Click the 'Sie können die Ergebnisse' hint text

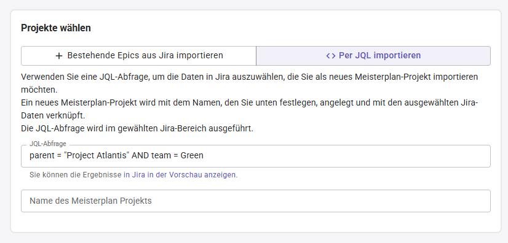click(x=76, y=175)
